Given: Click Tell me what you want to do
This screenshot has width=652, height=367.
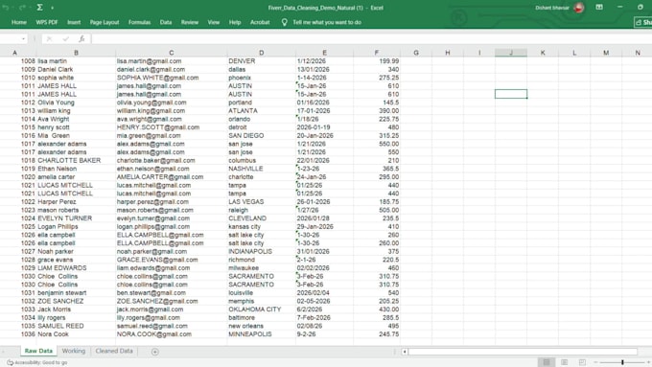Looking at the screenshot, I should [327, 22].
